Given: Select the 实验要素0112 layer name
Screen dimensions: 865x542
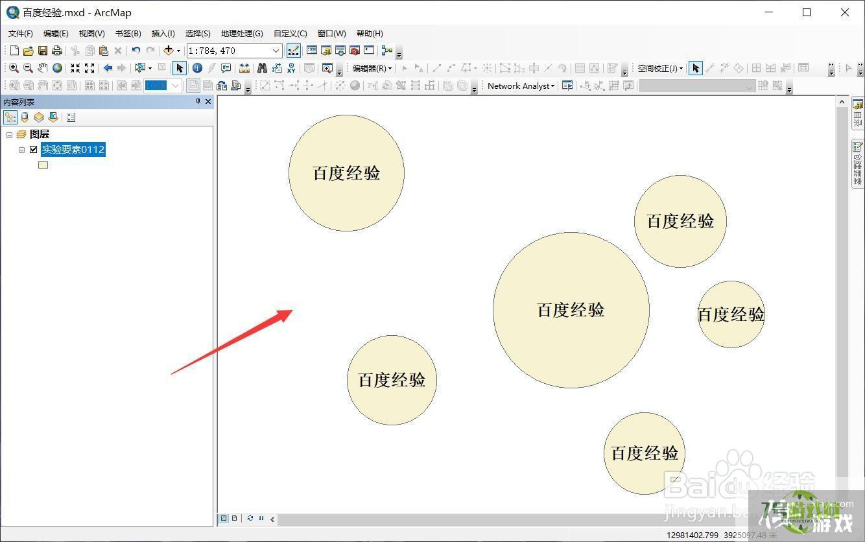Looking at the screenshot, I should [x=73, y=150].
